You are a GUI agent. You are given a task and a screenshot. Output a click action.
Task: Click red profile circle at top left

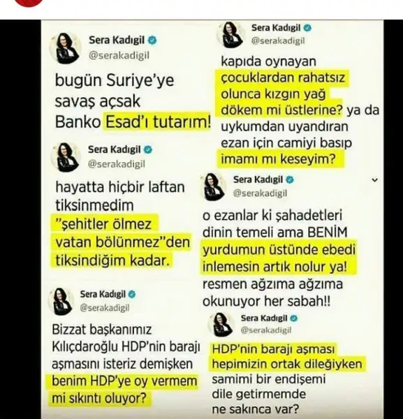(29, 3)
